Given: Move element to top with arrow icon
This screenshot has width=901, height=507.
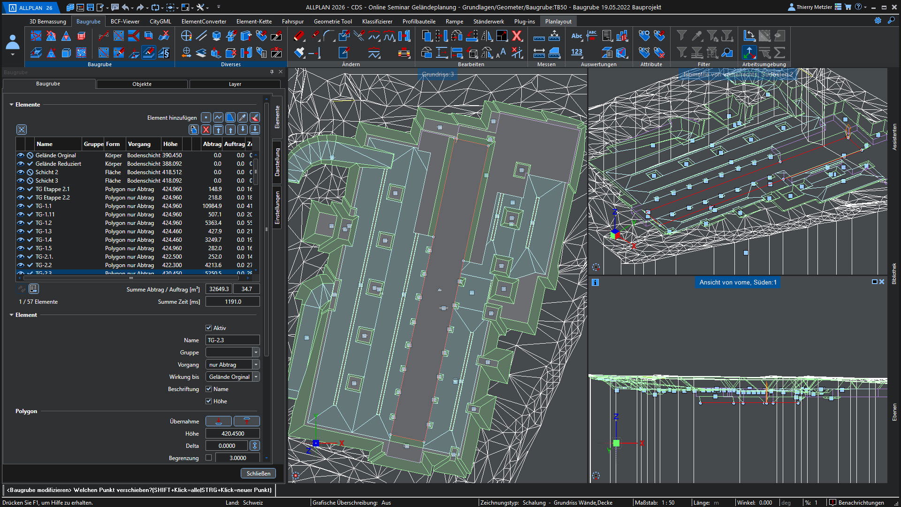Looking at the screenshot, I should click(218, 130).
